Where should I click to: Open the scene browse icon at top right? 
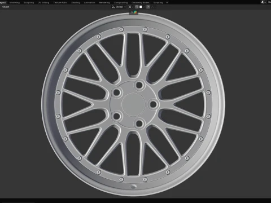tap(263, 2)
